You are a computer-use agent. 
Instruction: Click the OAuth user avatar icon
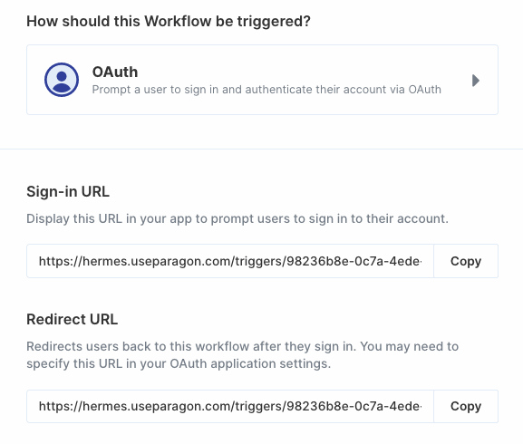pos(62,80)
